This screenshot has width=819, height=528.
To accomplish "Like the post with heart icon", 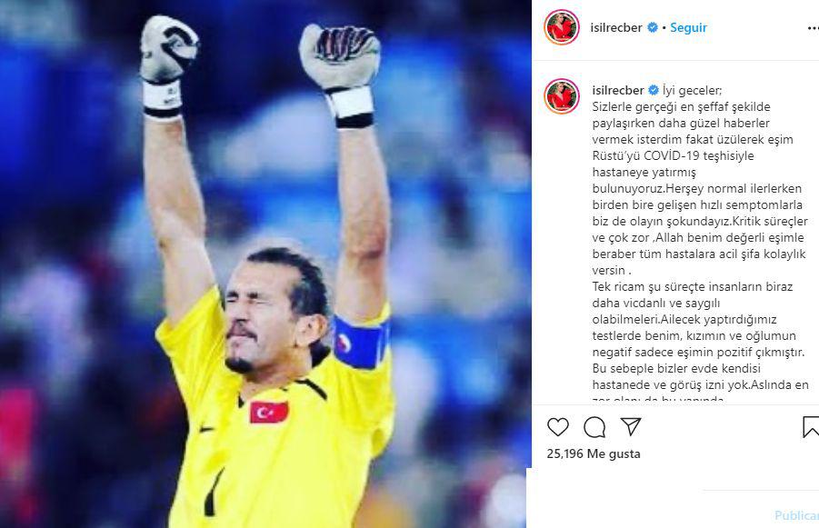I will (x=557, y=427).
